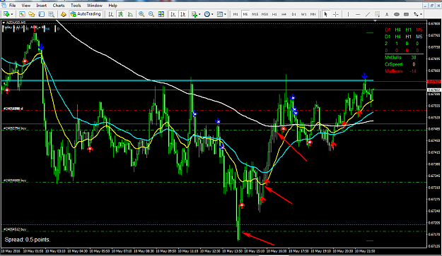Select the Ellipse shape tool

coord(397,14)
